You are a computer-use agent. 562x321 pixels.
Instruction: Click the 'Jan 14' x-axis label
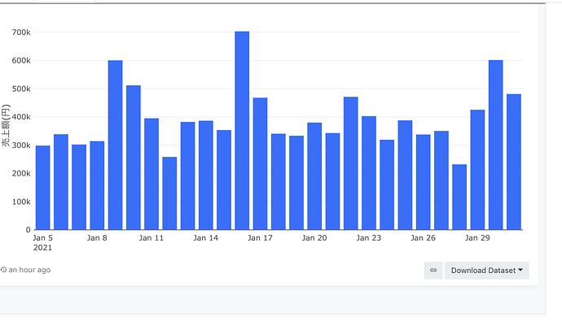205,238
